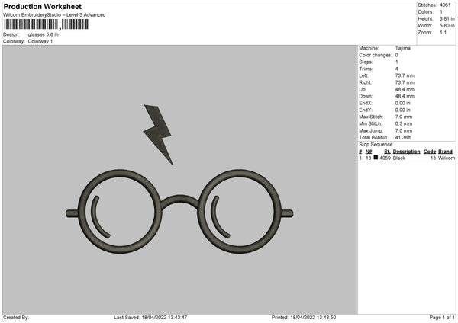Click the Trims value 4
Viewport: 458px width, 323px height.
point(397,69)
